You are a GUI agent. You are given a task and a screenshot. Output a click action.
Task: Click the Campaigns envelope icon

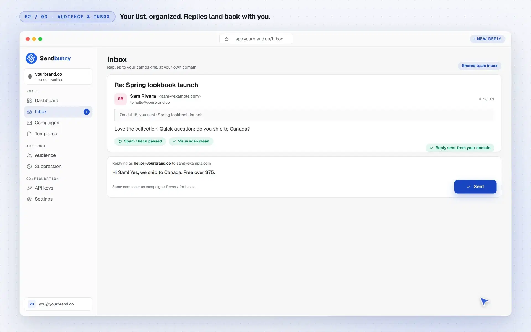tap(29, 123)
